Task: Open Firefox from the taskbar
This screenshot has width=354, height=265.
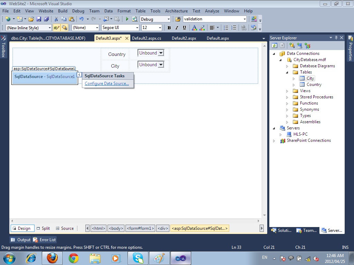Action: 52,258
